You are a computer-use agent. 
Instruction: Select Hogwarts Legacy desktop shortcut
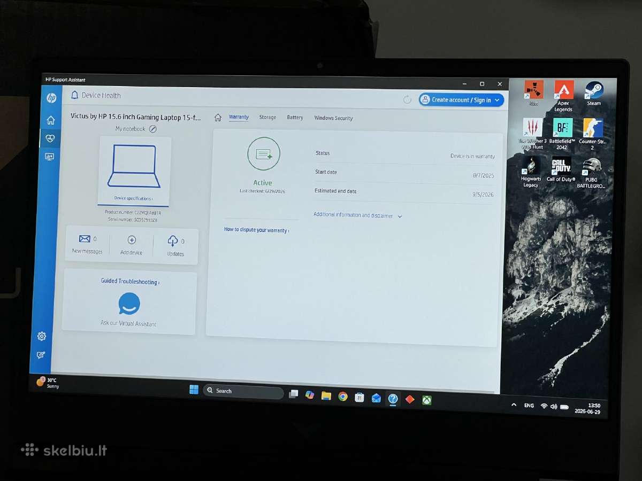point(531,166)
